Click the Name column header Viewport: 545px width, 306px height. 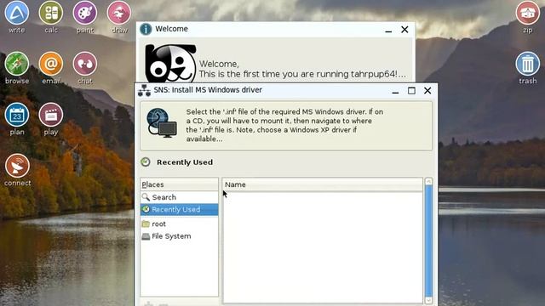(x=322, y=184)
